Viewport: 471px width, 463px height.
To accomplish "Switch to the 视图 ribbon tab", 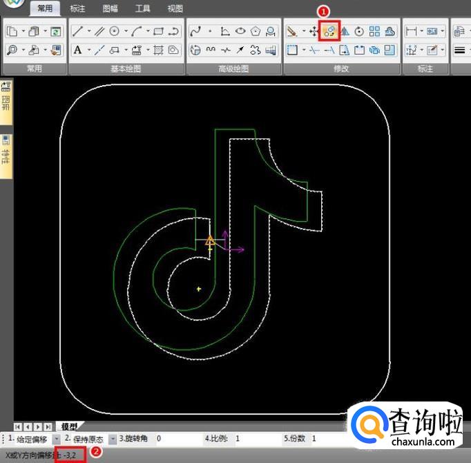I will (175, 9).
